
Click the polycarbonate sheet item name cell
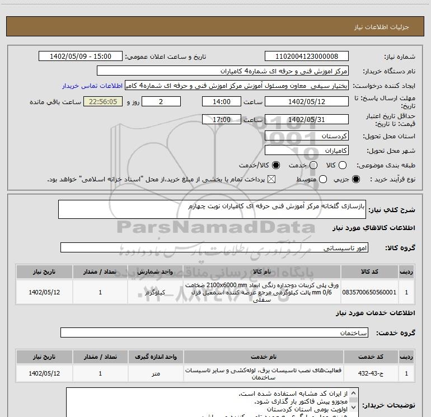coord(262,292)
